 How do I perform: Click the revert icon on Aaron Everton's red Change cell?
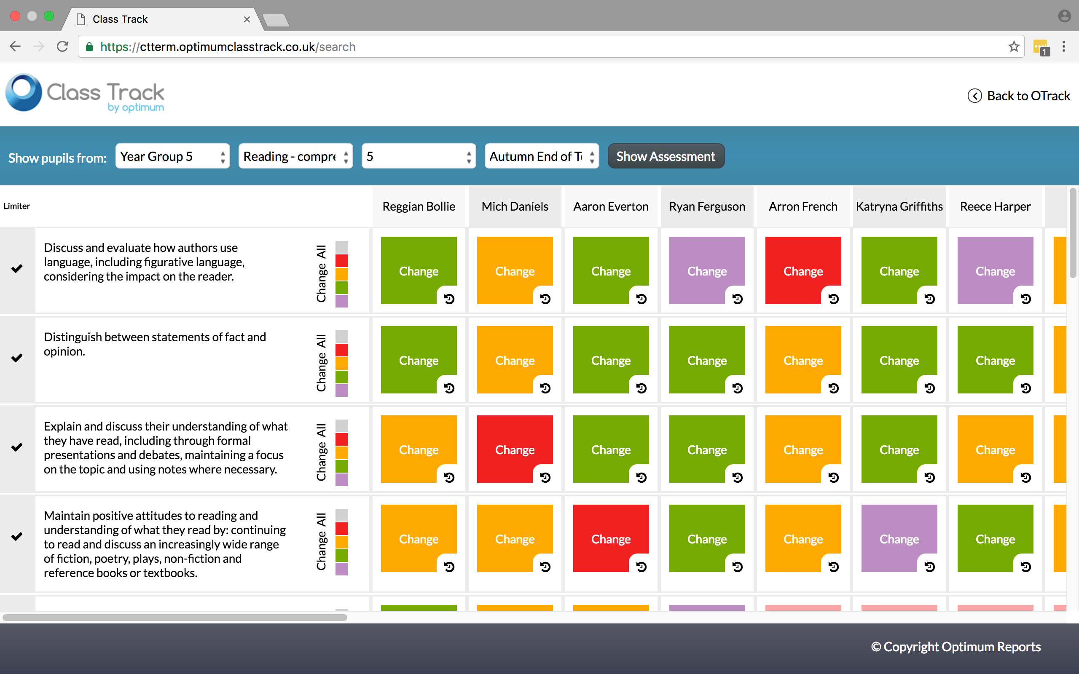641,567
